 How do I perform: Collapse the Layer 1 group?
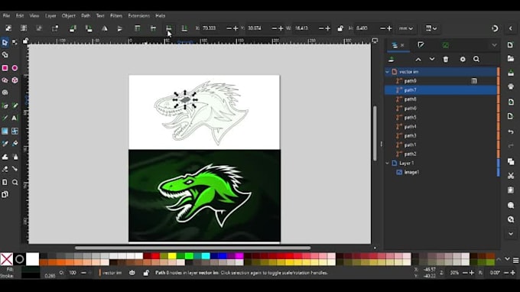click(x=387, y=163)
